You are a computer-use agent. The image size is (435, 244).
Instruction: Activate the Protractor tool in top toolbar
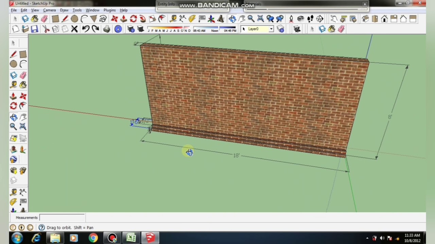coord(192,19)
